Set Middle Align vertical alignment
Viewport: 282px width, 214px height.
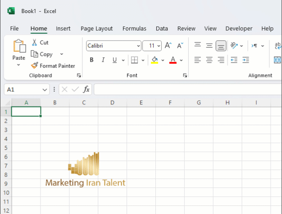pos(209,45)
